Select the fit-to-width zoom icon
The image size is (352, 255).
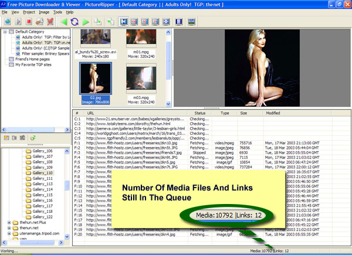124,22
